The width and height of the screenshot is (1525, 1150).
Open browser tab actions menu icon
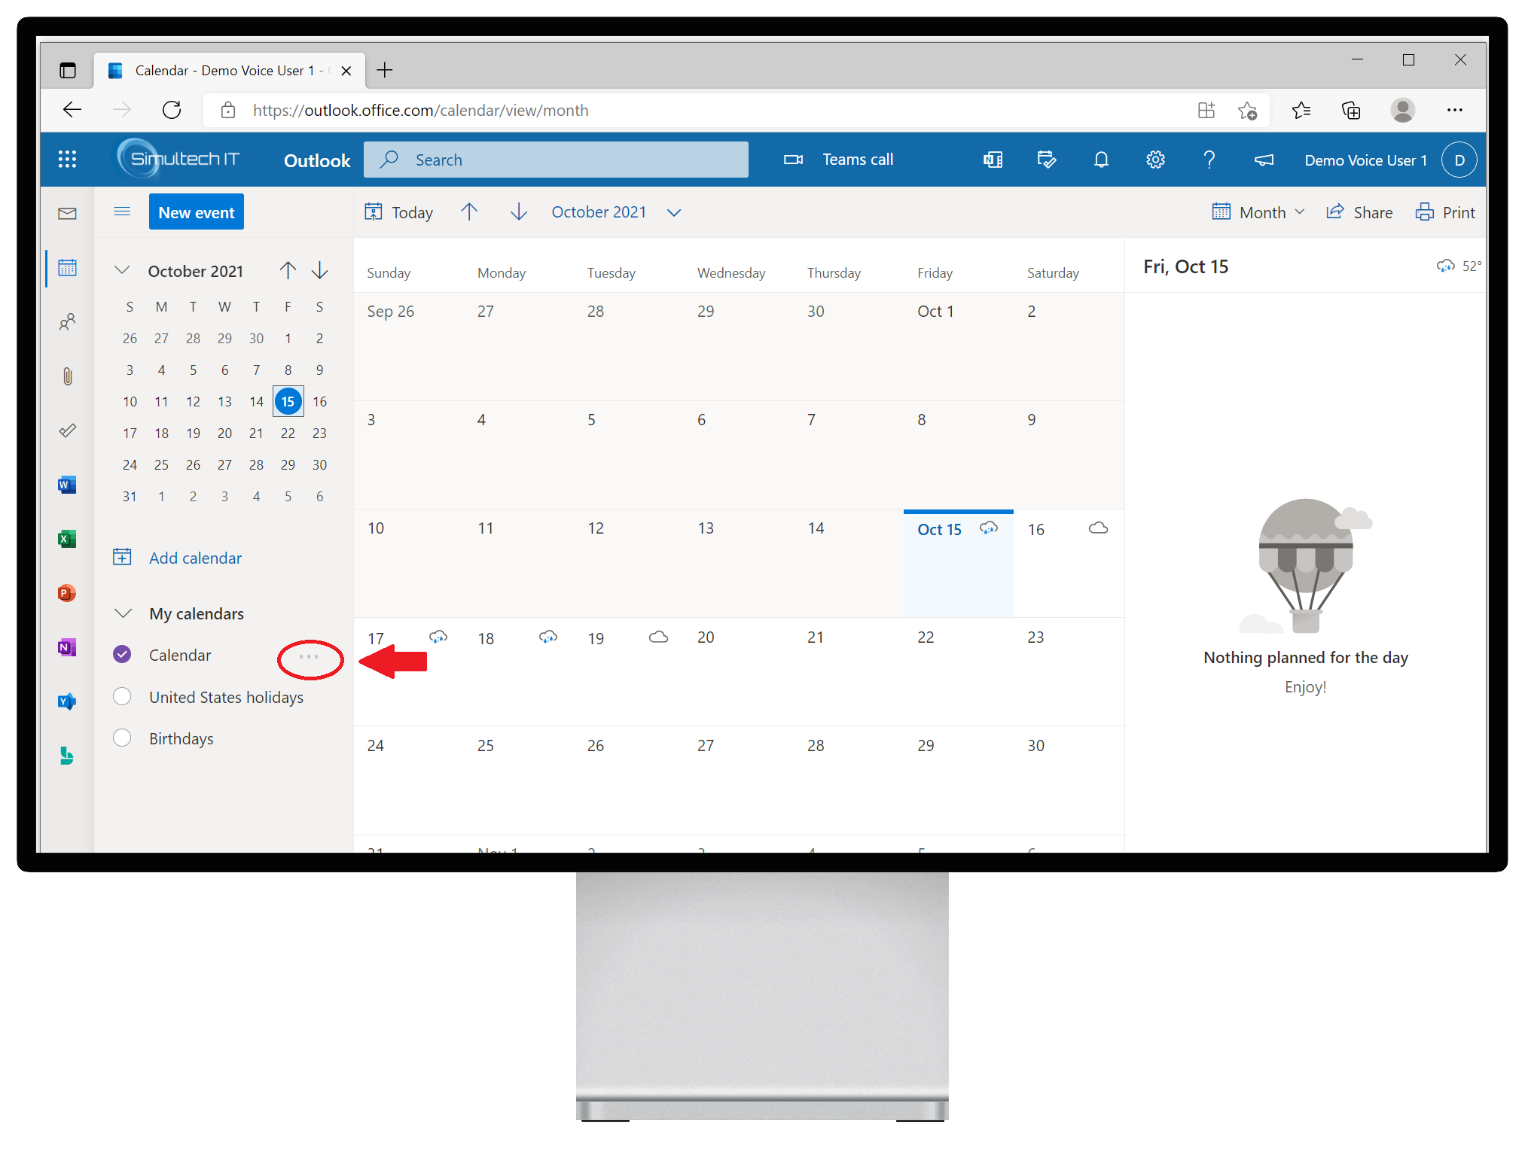tap(68, 70)
